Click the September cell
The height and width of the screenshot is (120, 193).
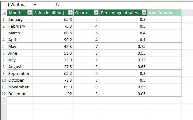(20, 73)
